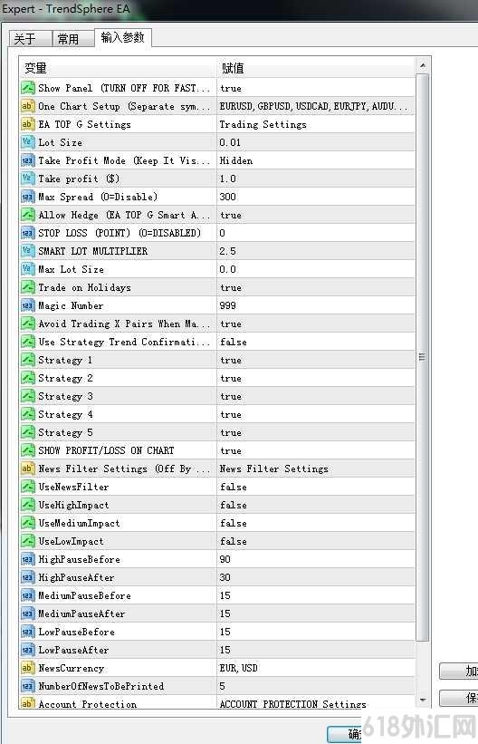Toggle Trade on Holidays value
The height and width of the screenshot is (744, 478).
point(315,287)
